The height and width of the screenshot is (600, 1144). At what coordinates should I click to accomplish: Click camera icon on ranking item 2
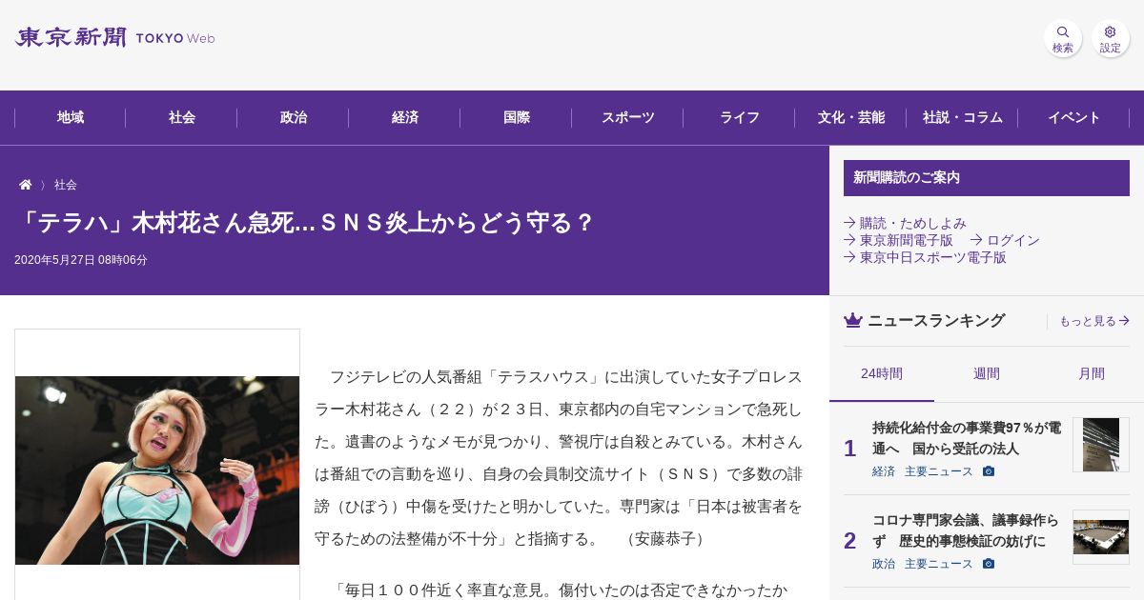coord(989,564)
